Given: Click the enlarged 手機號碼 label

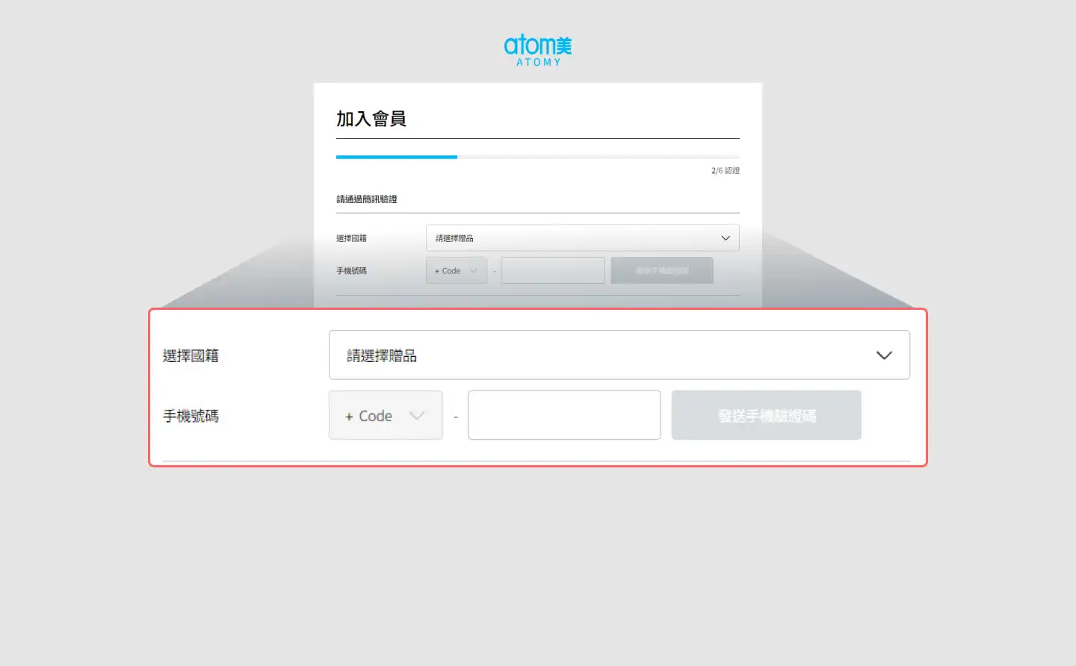Looking at the screenshot, I should click(191, 416).
